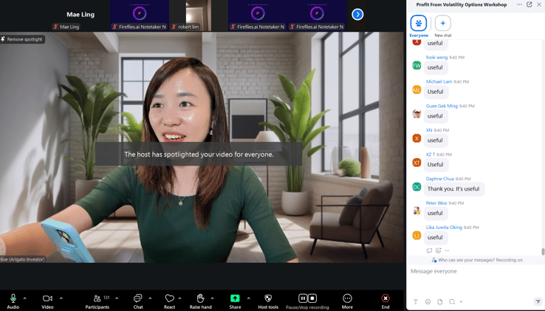This screenshot has width=545, height=311.
Task: Click the screenshot capture icon in chat
Action: coord(452,301)
